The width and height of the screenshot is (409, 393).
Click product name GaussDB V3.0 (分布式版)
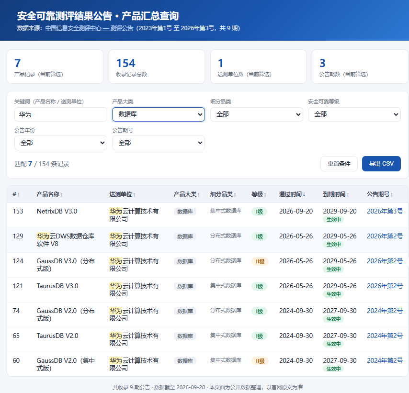coord(66,265)
